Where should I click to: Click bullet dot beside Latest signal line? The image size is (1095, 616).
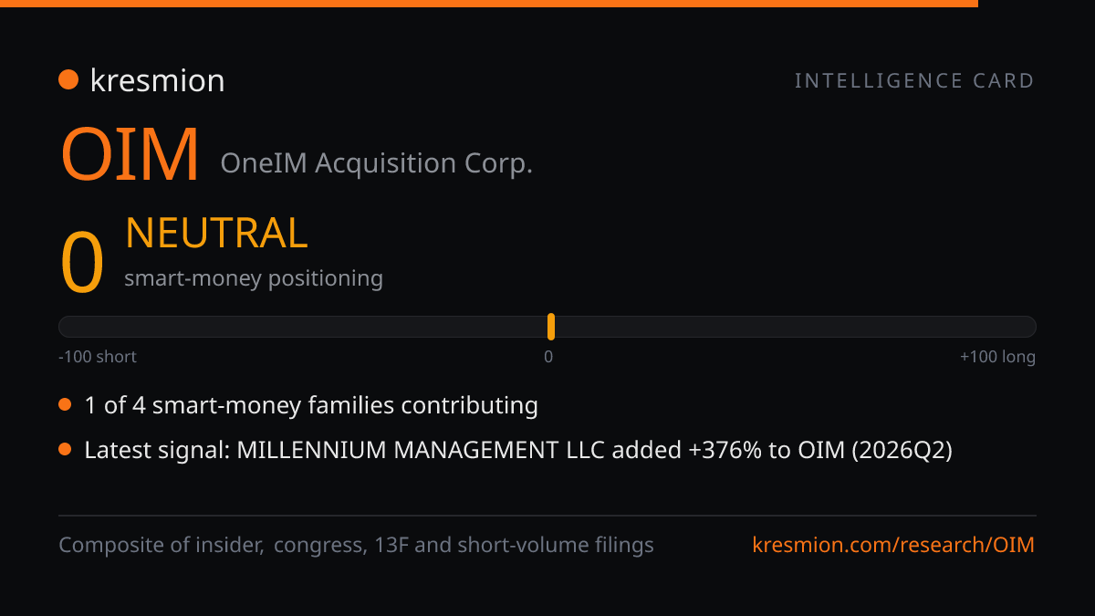click(65, 450)
